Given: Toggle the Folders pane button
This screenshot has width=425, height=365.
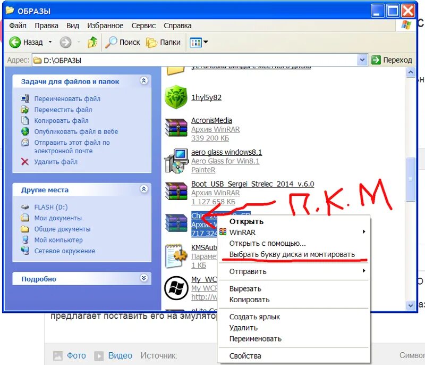Looking at the screenshot, I should pyautogui.click(x=163, y=43).
